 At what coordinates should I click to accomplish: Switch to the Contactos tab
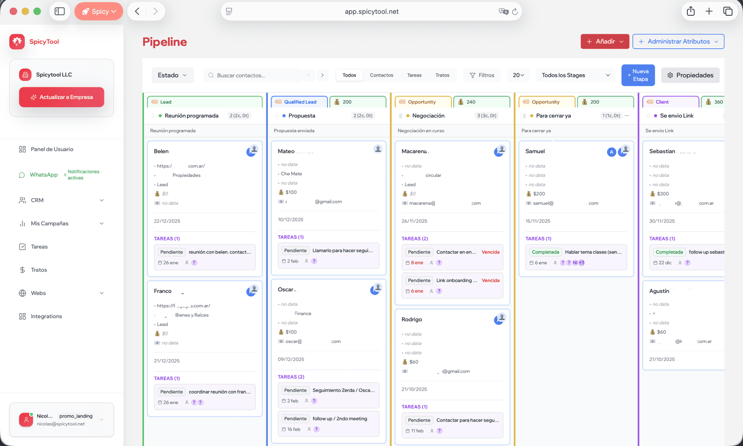coord(381,75)
